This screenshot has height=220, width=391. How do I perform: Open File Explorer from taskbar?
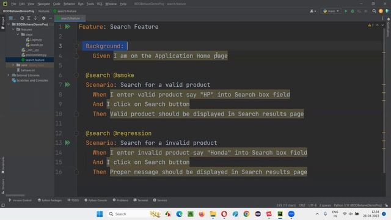click(213, 214)
